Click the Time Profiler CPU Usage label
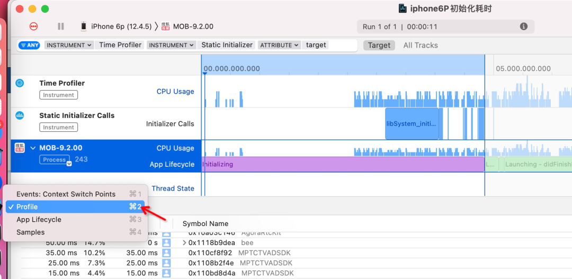This screenshot has height=279, width=572. tap(175, 92)
